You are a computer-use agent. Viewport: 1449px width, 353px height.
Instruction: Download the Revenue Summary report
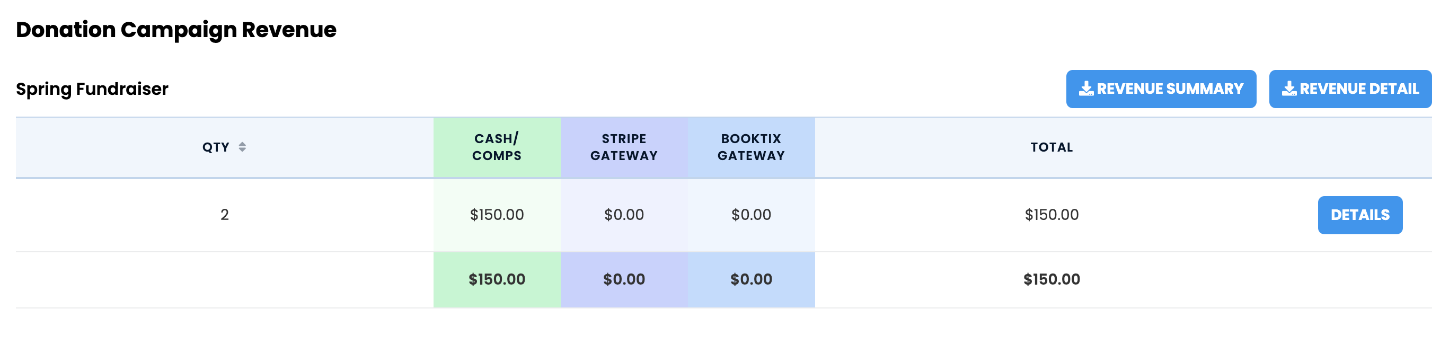pos(1161,89)
